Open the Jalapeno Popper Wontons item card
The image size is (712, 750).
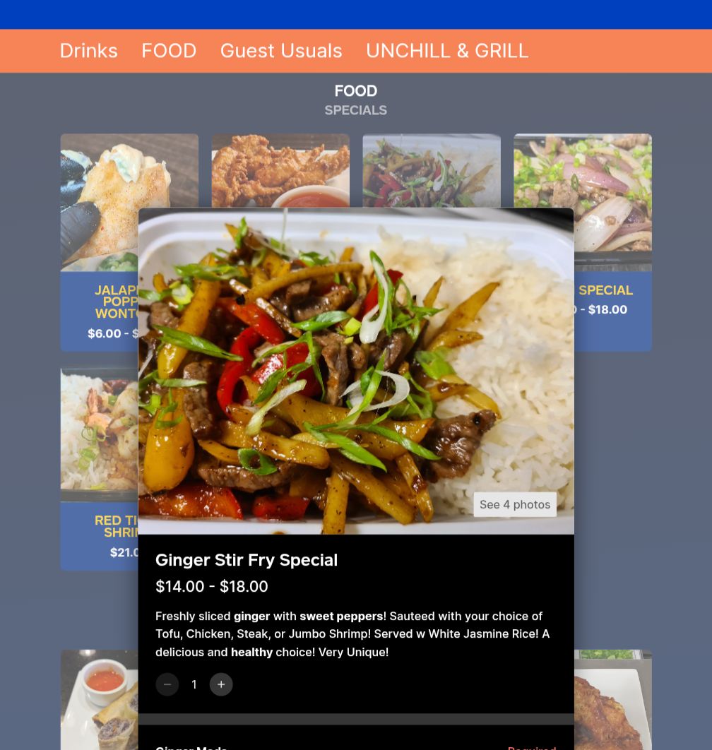point(100,242)
